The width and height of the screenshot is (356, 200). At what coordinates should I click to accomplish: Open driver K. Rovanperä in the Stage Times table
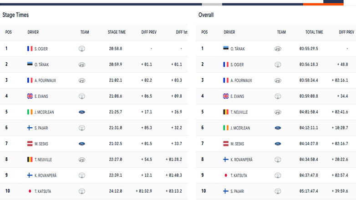[x=46, y=175]
